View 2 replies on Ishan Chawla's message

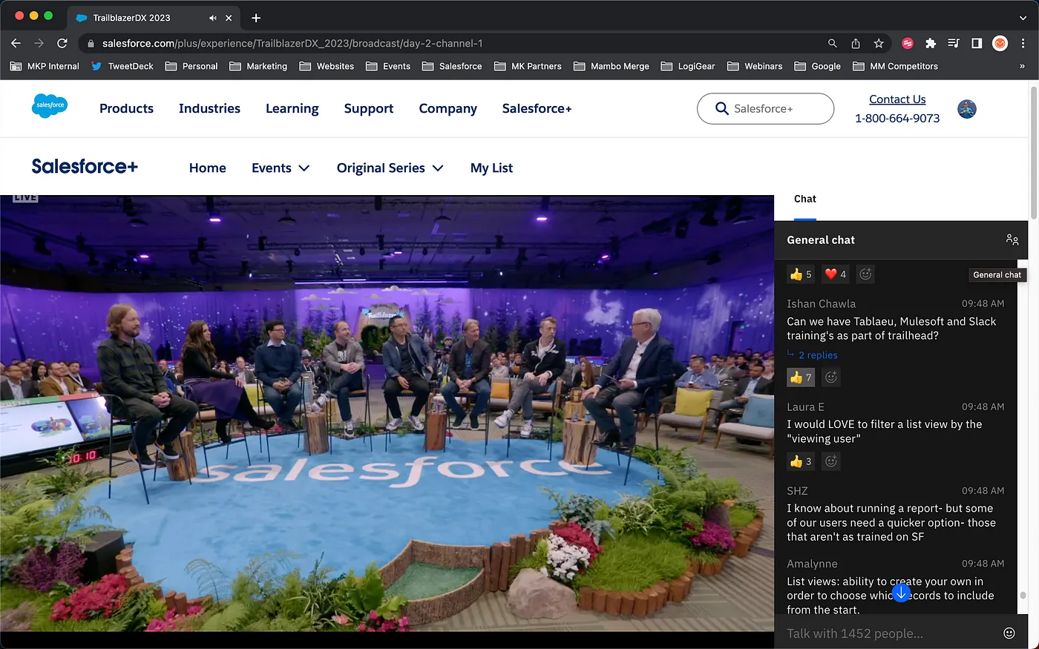point(818,355)
